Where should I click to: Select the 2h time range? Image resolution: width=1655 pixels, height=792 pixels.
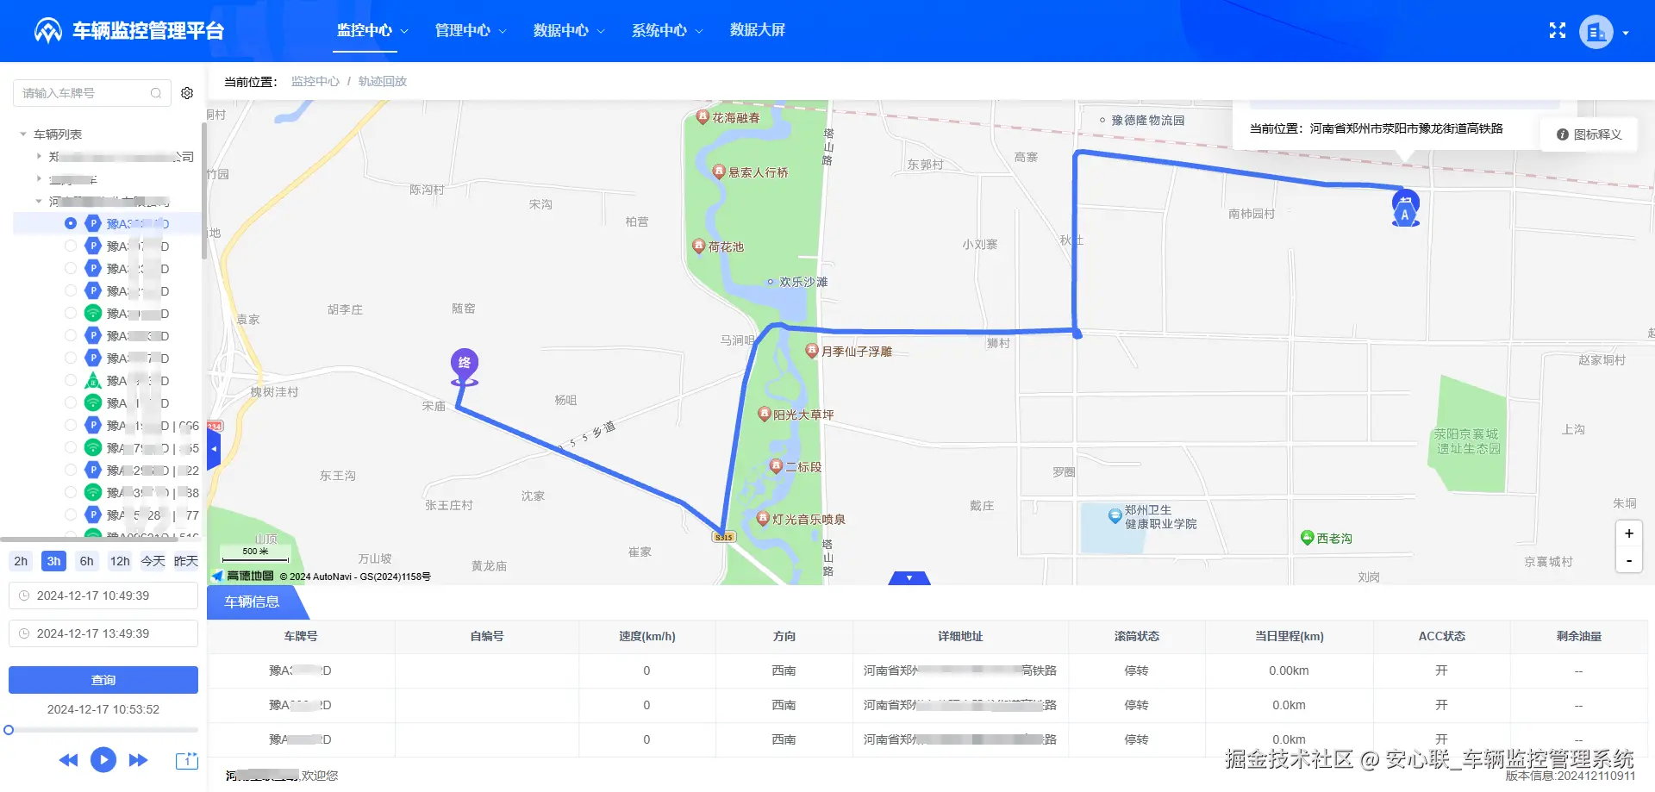pos(21,561)
